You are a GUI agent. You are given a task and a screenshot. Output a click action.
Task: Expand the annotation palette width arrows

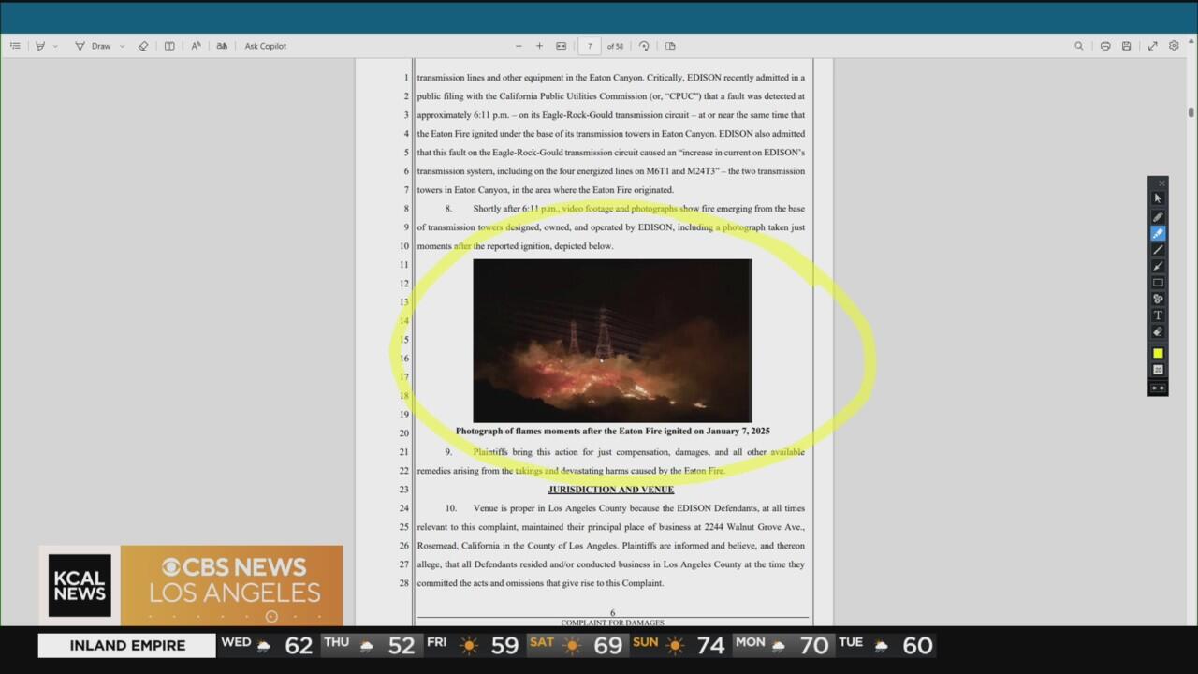tap(1158, 388)
